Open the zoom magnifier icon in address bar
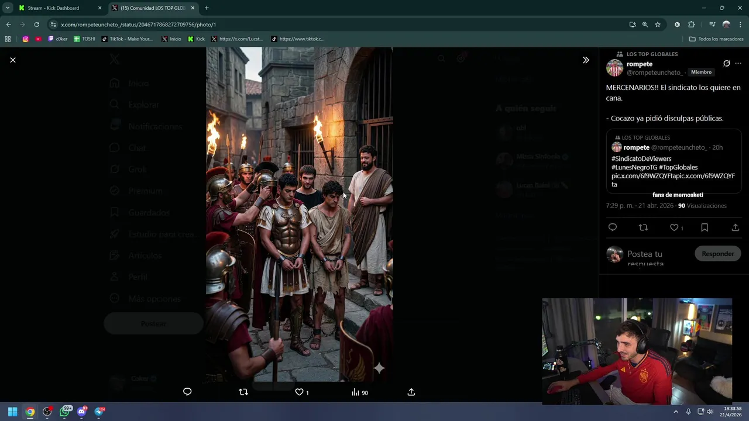 645,25
